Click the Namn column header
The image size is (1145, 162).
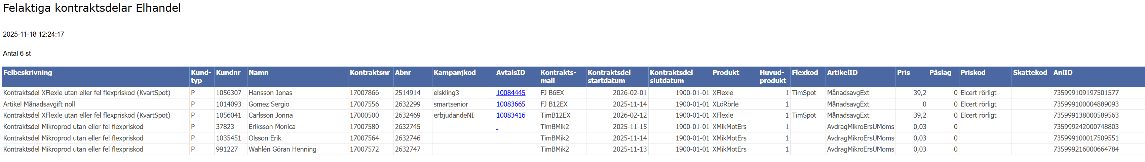click(258, 73)
